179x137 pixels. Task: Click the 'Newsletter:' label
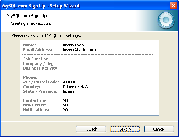coord(35,105)
